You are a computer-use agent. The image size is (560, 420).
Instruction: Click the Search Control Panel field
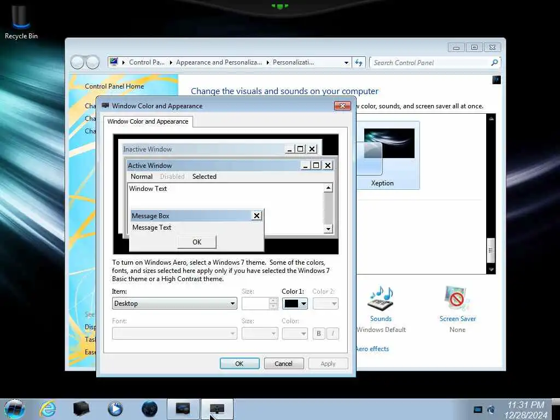click(430, 62)
